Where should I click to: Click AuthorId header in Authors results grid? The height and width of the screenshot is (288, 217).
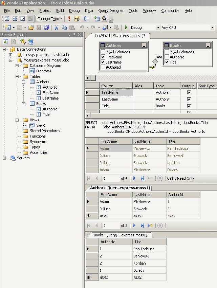(x=183, y=195)
